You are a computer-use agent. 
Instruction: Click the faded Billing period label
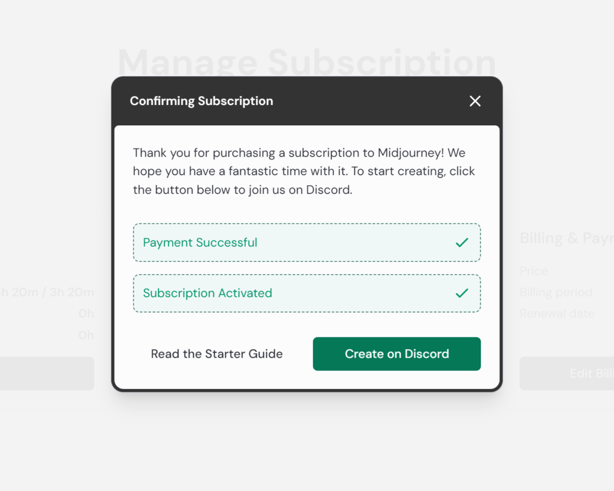coord(556,292)
